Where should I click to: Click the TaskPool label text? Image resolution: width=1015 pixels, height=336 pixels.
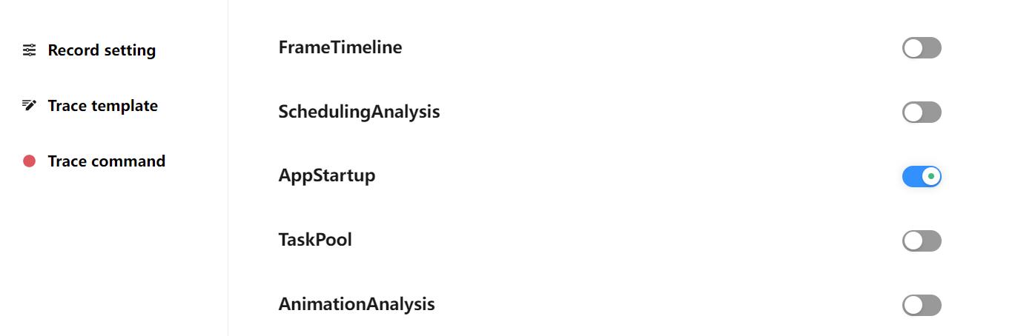tap(315, 240)
